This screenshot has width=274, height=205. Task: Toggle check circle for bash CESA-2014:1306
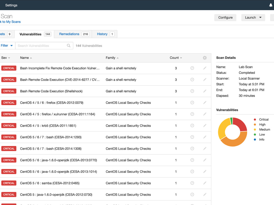coord(192,148)
